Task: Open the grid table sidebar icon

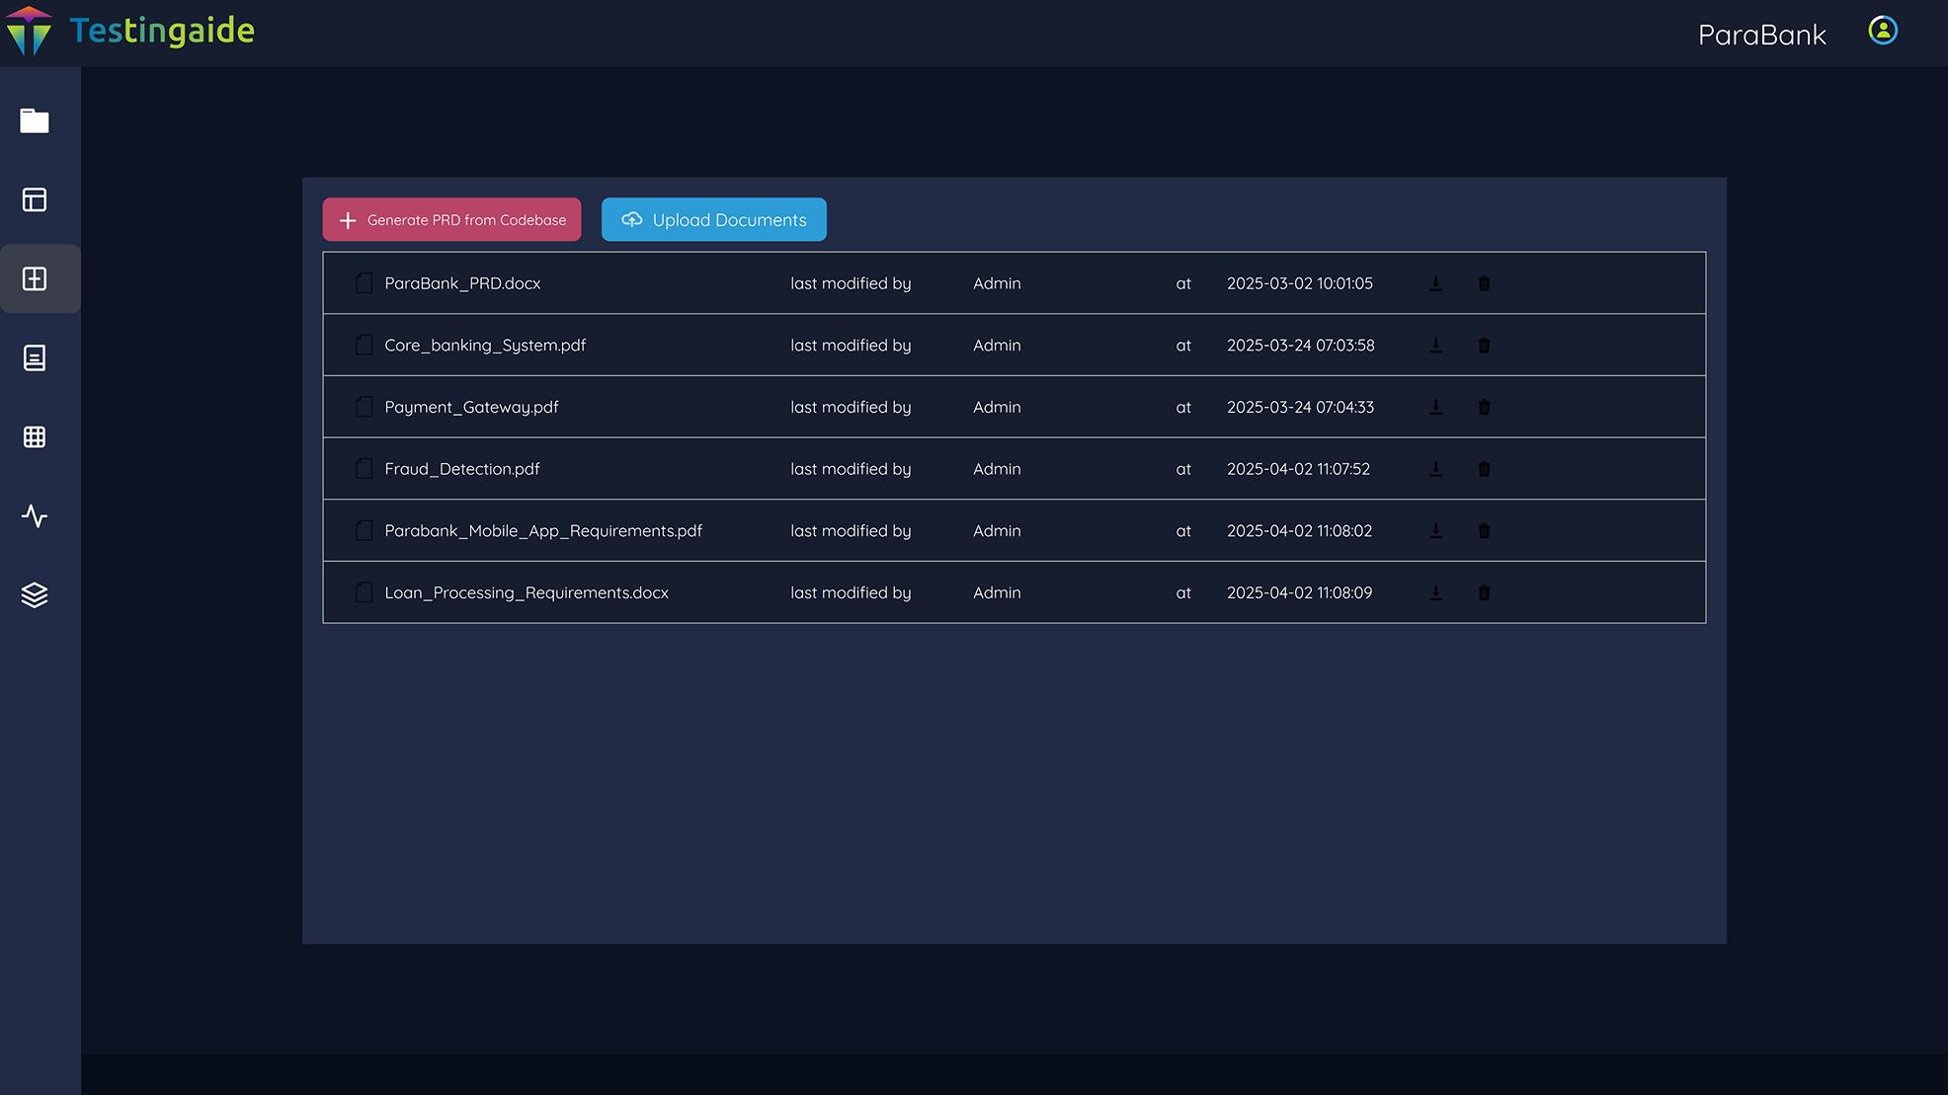Action: coord(35,436)
